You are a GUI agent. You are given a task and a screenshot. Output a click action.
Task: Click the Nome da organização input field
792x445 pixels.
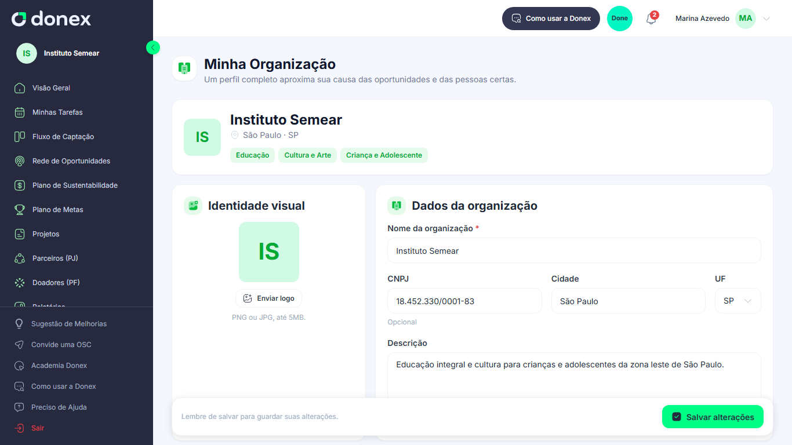coord(574,251)
